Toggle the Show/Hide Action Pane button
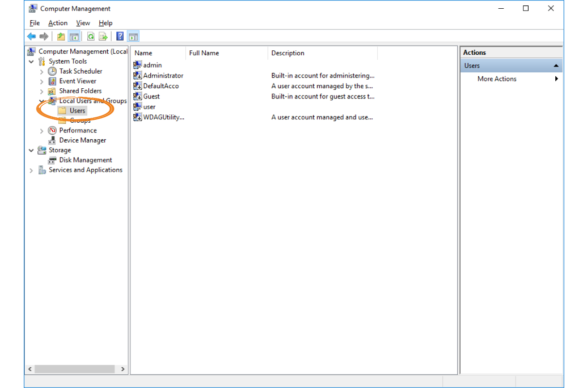Image resolution: width=582 pixels, height=388 pixels. [133, 36]
